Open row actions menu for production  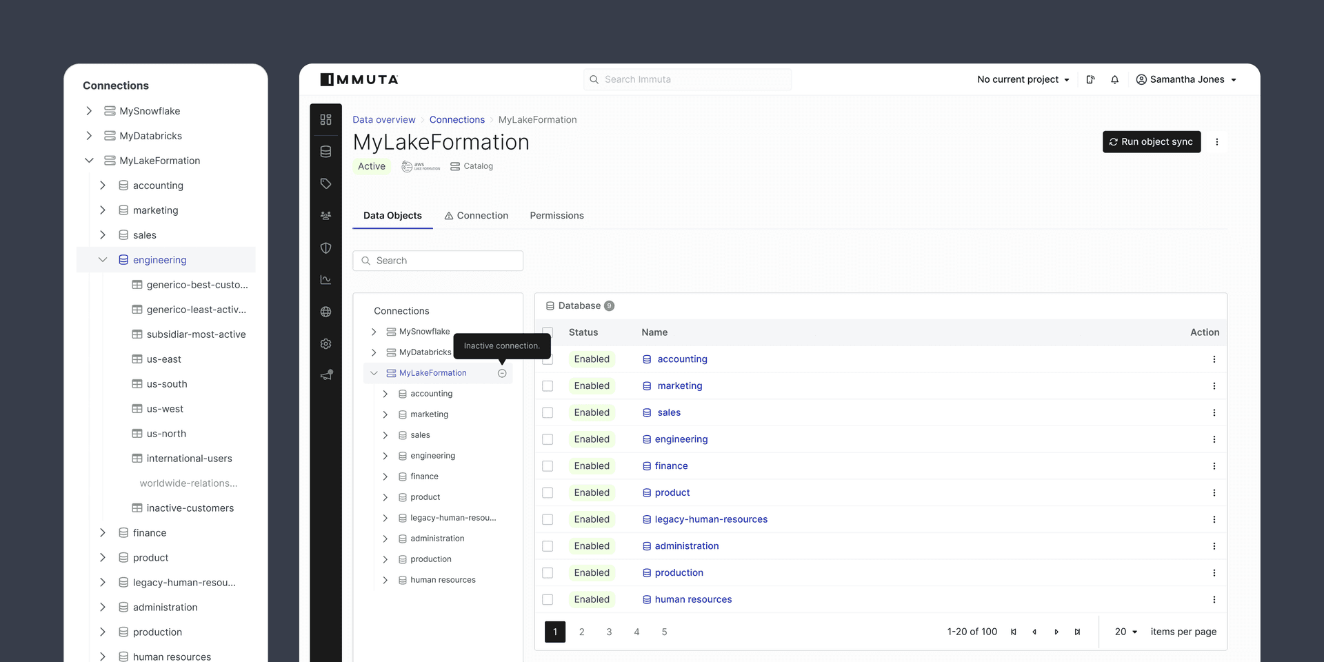pyautogui.click(x=1214, y=573)
